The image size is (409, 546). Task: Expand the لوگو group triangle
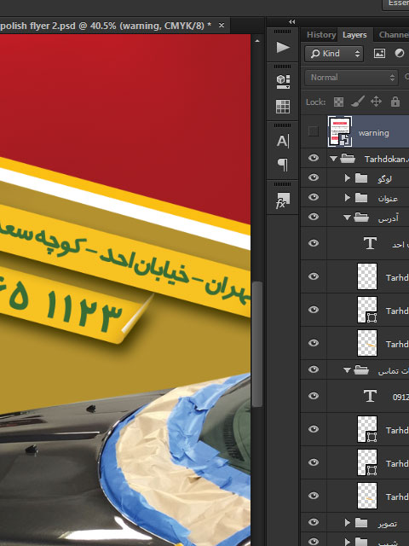pos(347,178)
